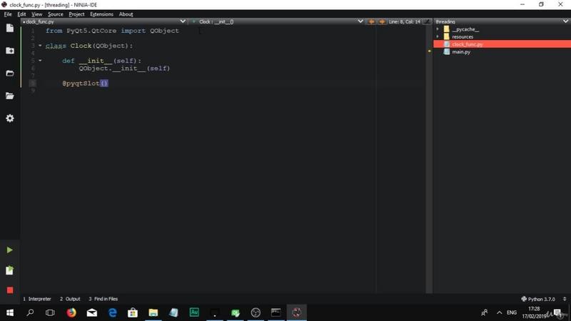The height and width of the screenshot is (321, 571).
Task: Open the Edit menu
Action: pos(21,14)
